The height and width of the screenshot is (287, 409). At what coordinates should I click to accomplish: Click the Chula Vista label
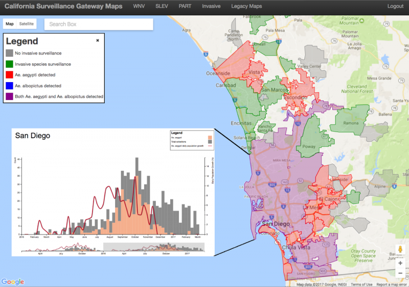coord(296,247)
